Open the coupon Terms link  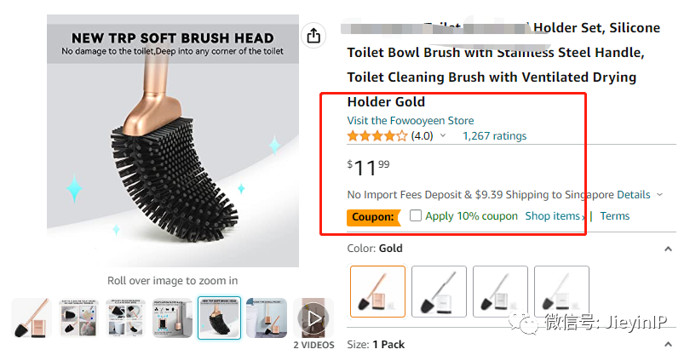(x=614, y=216)
